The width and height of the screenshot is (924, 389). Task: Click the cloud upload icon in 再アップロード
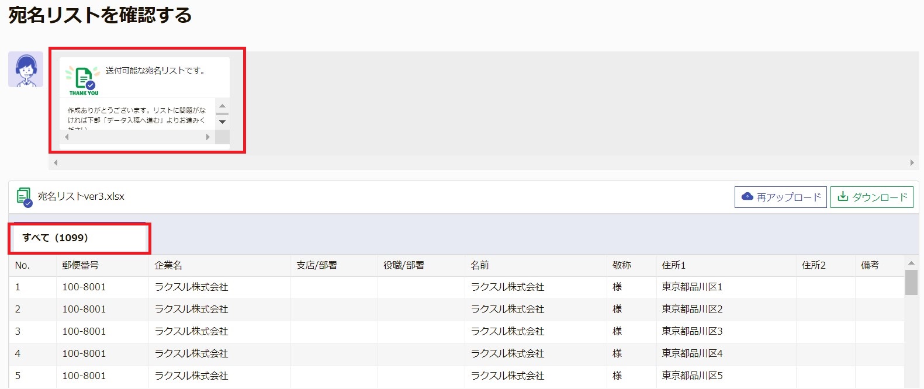tap(747, 197)
